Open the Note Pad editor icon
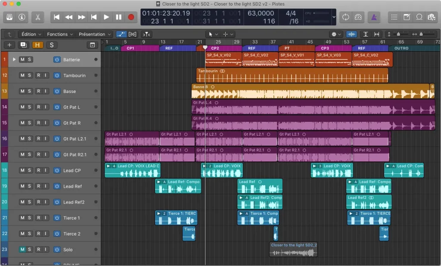 407,17
